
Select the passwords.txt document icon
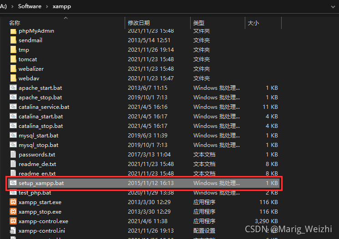(13, 154)
